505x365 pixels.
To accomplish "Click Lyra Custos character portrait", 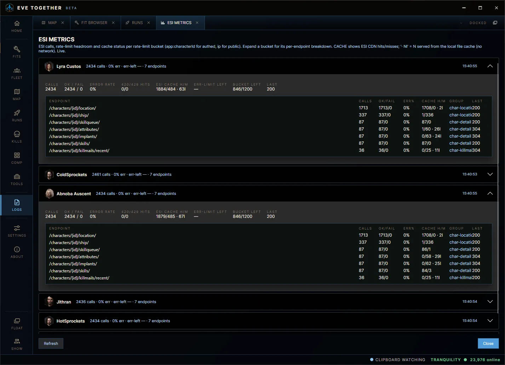I will (x=49, y=66).
